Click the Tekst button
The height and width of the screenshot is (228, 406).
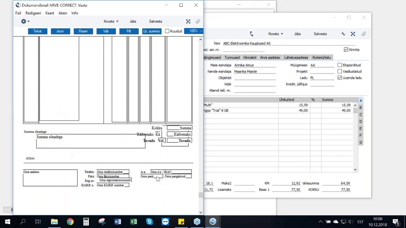pyautogui.click(x=37, y=31)
